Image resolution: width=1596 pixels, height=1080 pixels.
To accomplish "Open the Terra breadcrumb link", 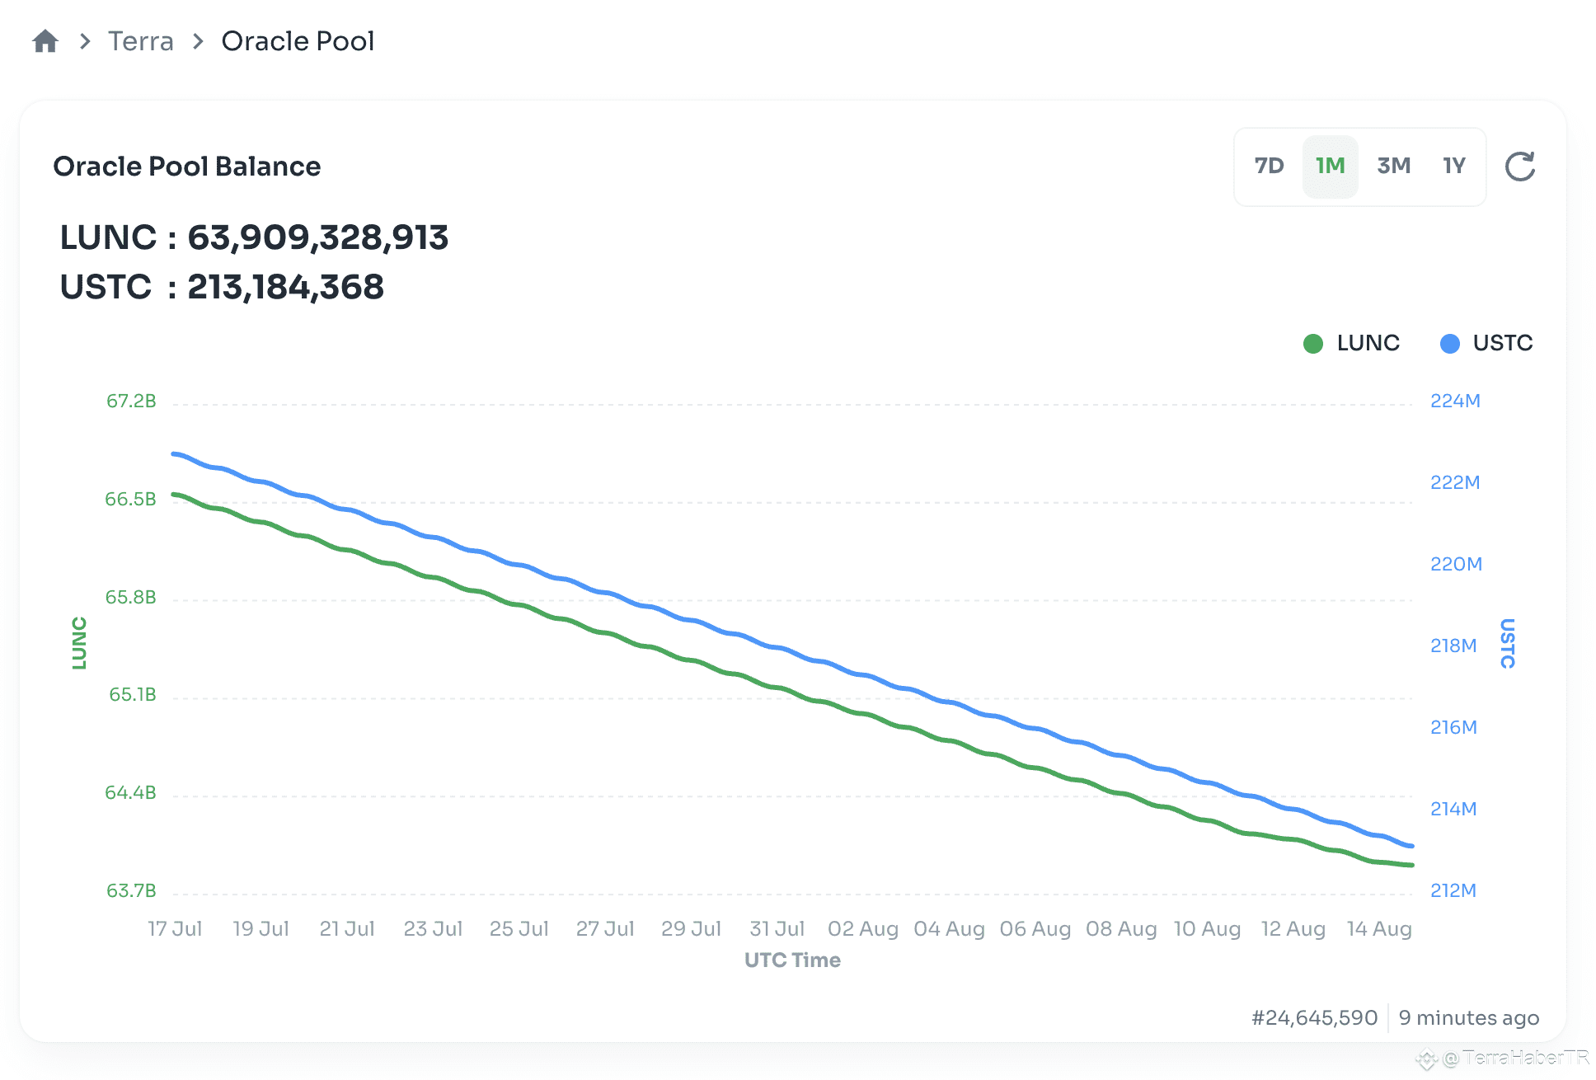I will (x=141, y=41).
